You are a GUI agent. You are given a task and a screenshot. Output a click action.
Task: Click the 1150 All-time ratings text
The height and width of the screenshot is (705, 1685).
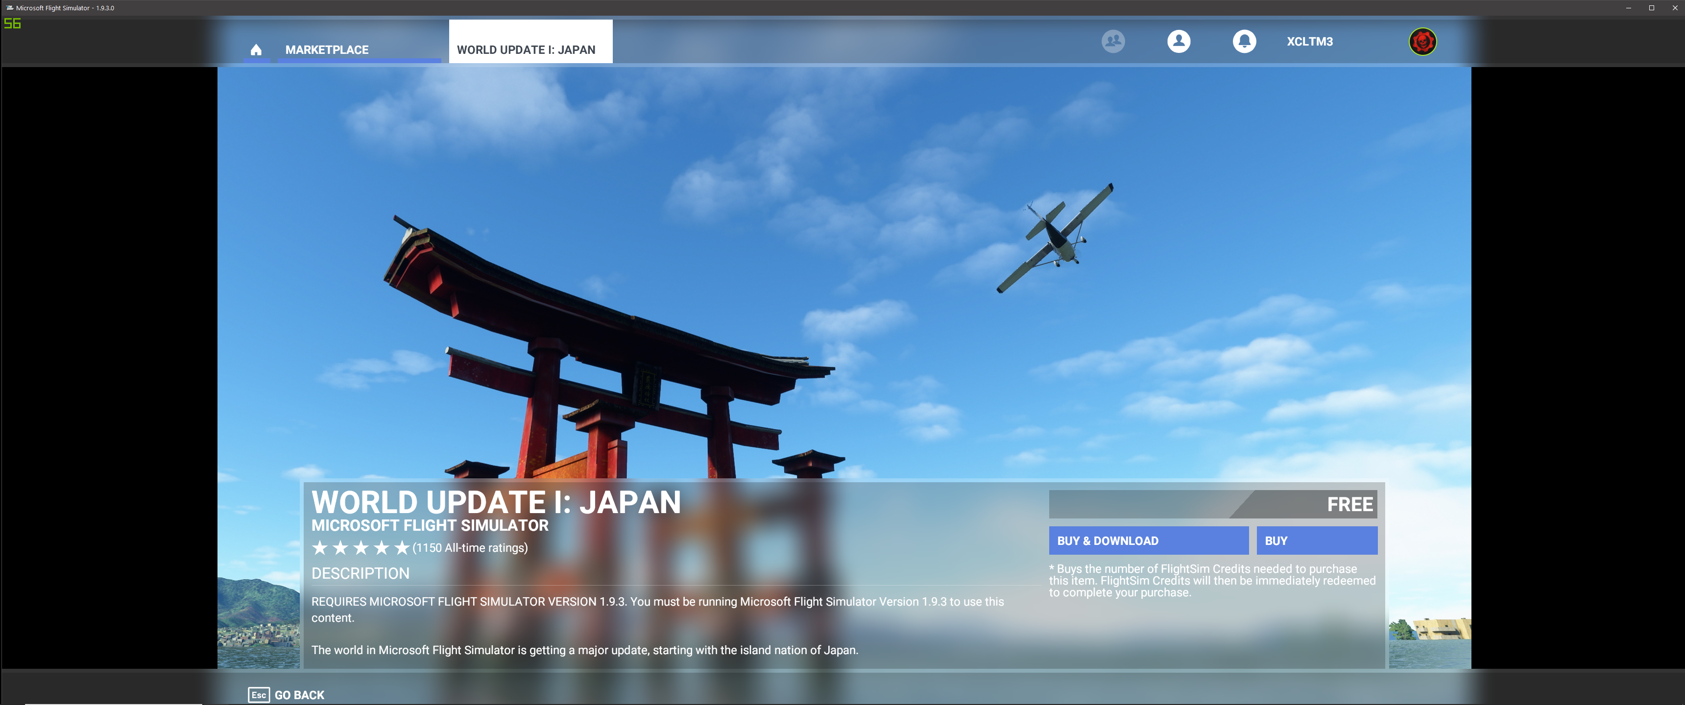[470, 548]
